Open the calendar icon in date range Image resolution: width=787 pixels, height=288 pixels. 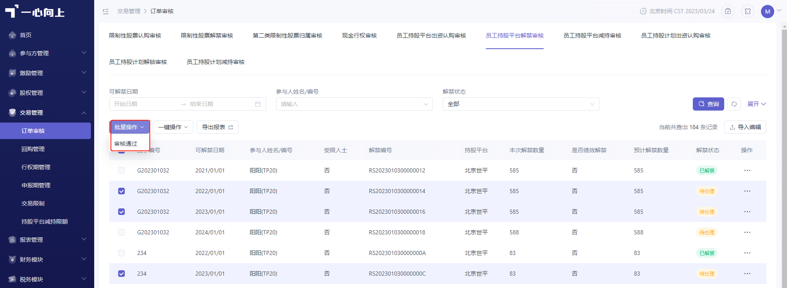coord(258,104)
